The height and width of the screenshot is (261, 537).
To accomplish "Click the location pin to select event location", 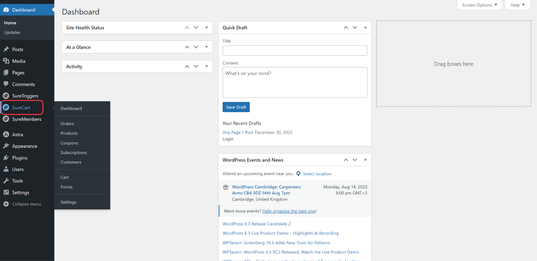I will coord(298,173).
